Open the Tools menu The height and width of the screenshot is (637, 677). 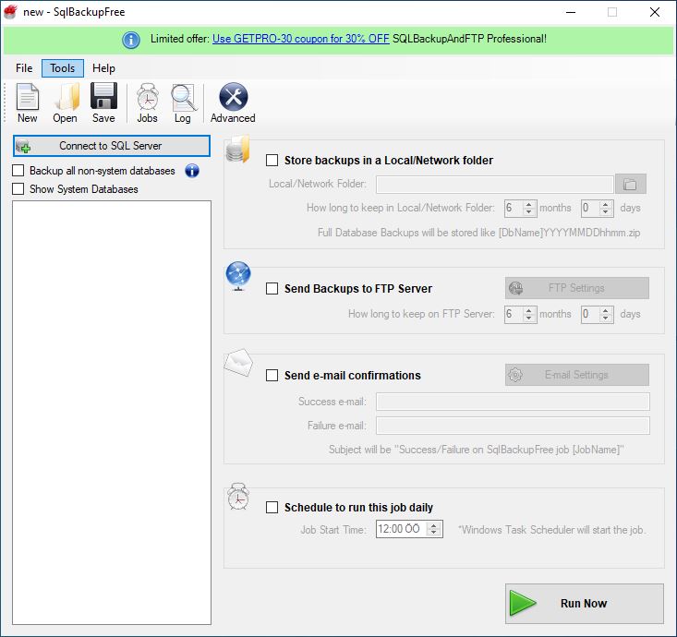point(63,68)
